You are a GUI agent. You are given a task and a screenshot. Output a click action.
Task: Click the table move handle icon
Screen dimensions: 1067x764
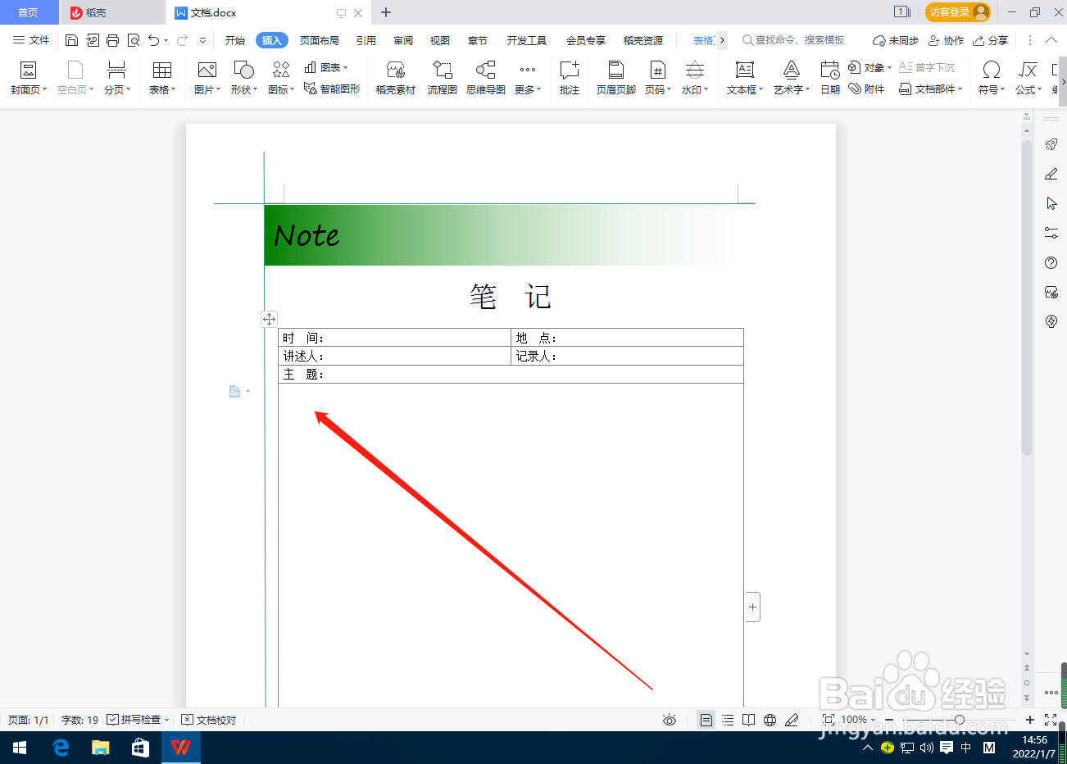[269, 319]
